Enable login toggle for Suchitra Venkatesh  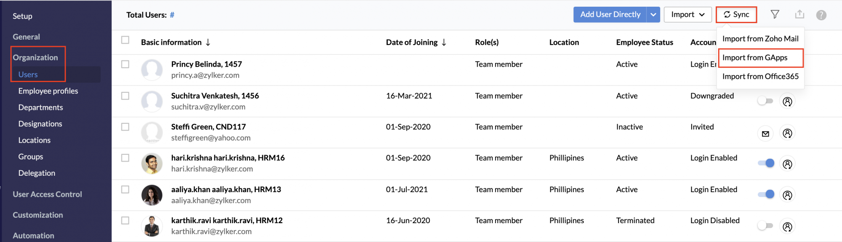pyautogui.click(x=765, y=101)
